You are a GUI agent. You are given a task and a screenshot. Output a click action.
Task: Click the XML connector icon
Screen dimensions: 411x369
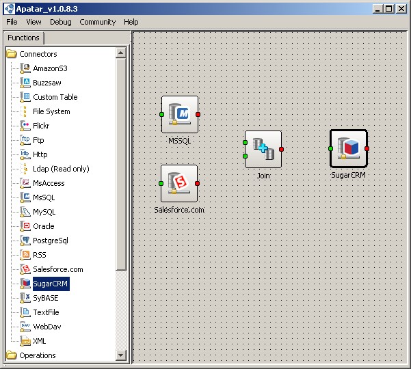[x=25, y=341]
